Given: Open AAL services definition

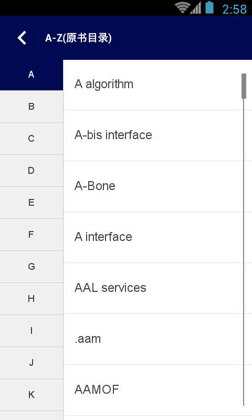Looking at the screenshot, I should coord(157,288).
